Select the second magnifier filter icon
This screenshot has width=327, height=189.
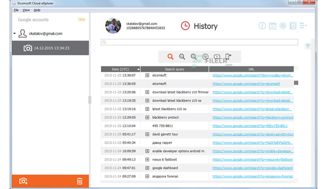coord(182,57)
